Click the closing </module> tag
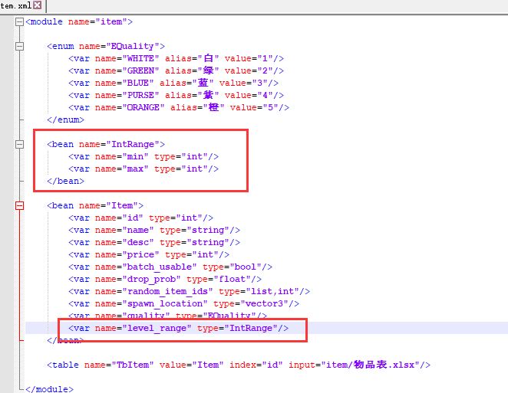This screenshot has width=508, height=393. tap(50, 389)
